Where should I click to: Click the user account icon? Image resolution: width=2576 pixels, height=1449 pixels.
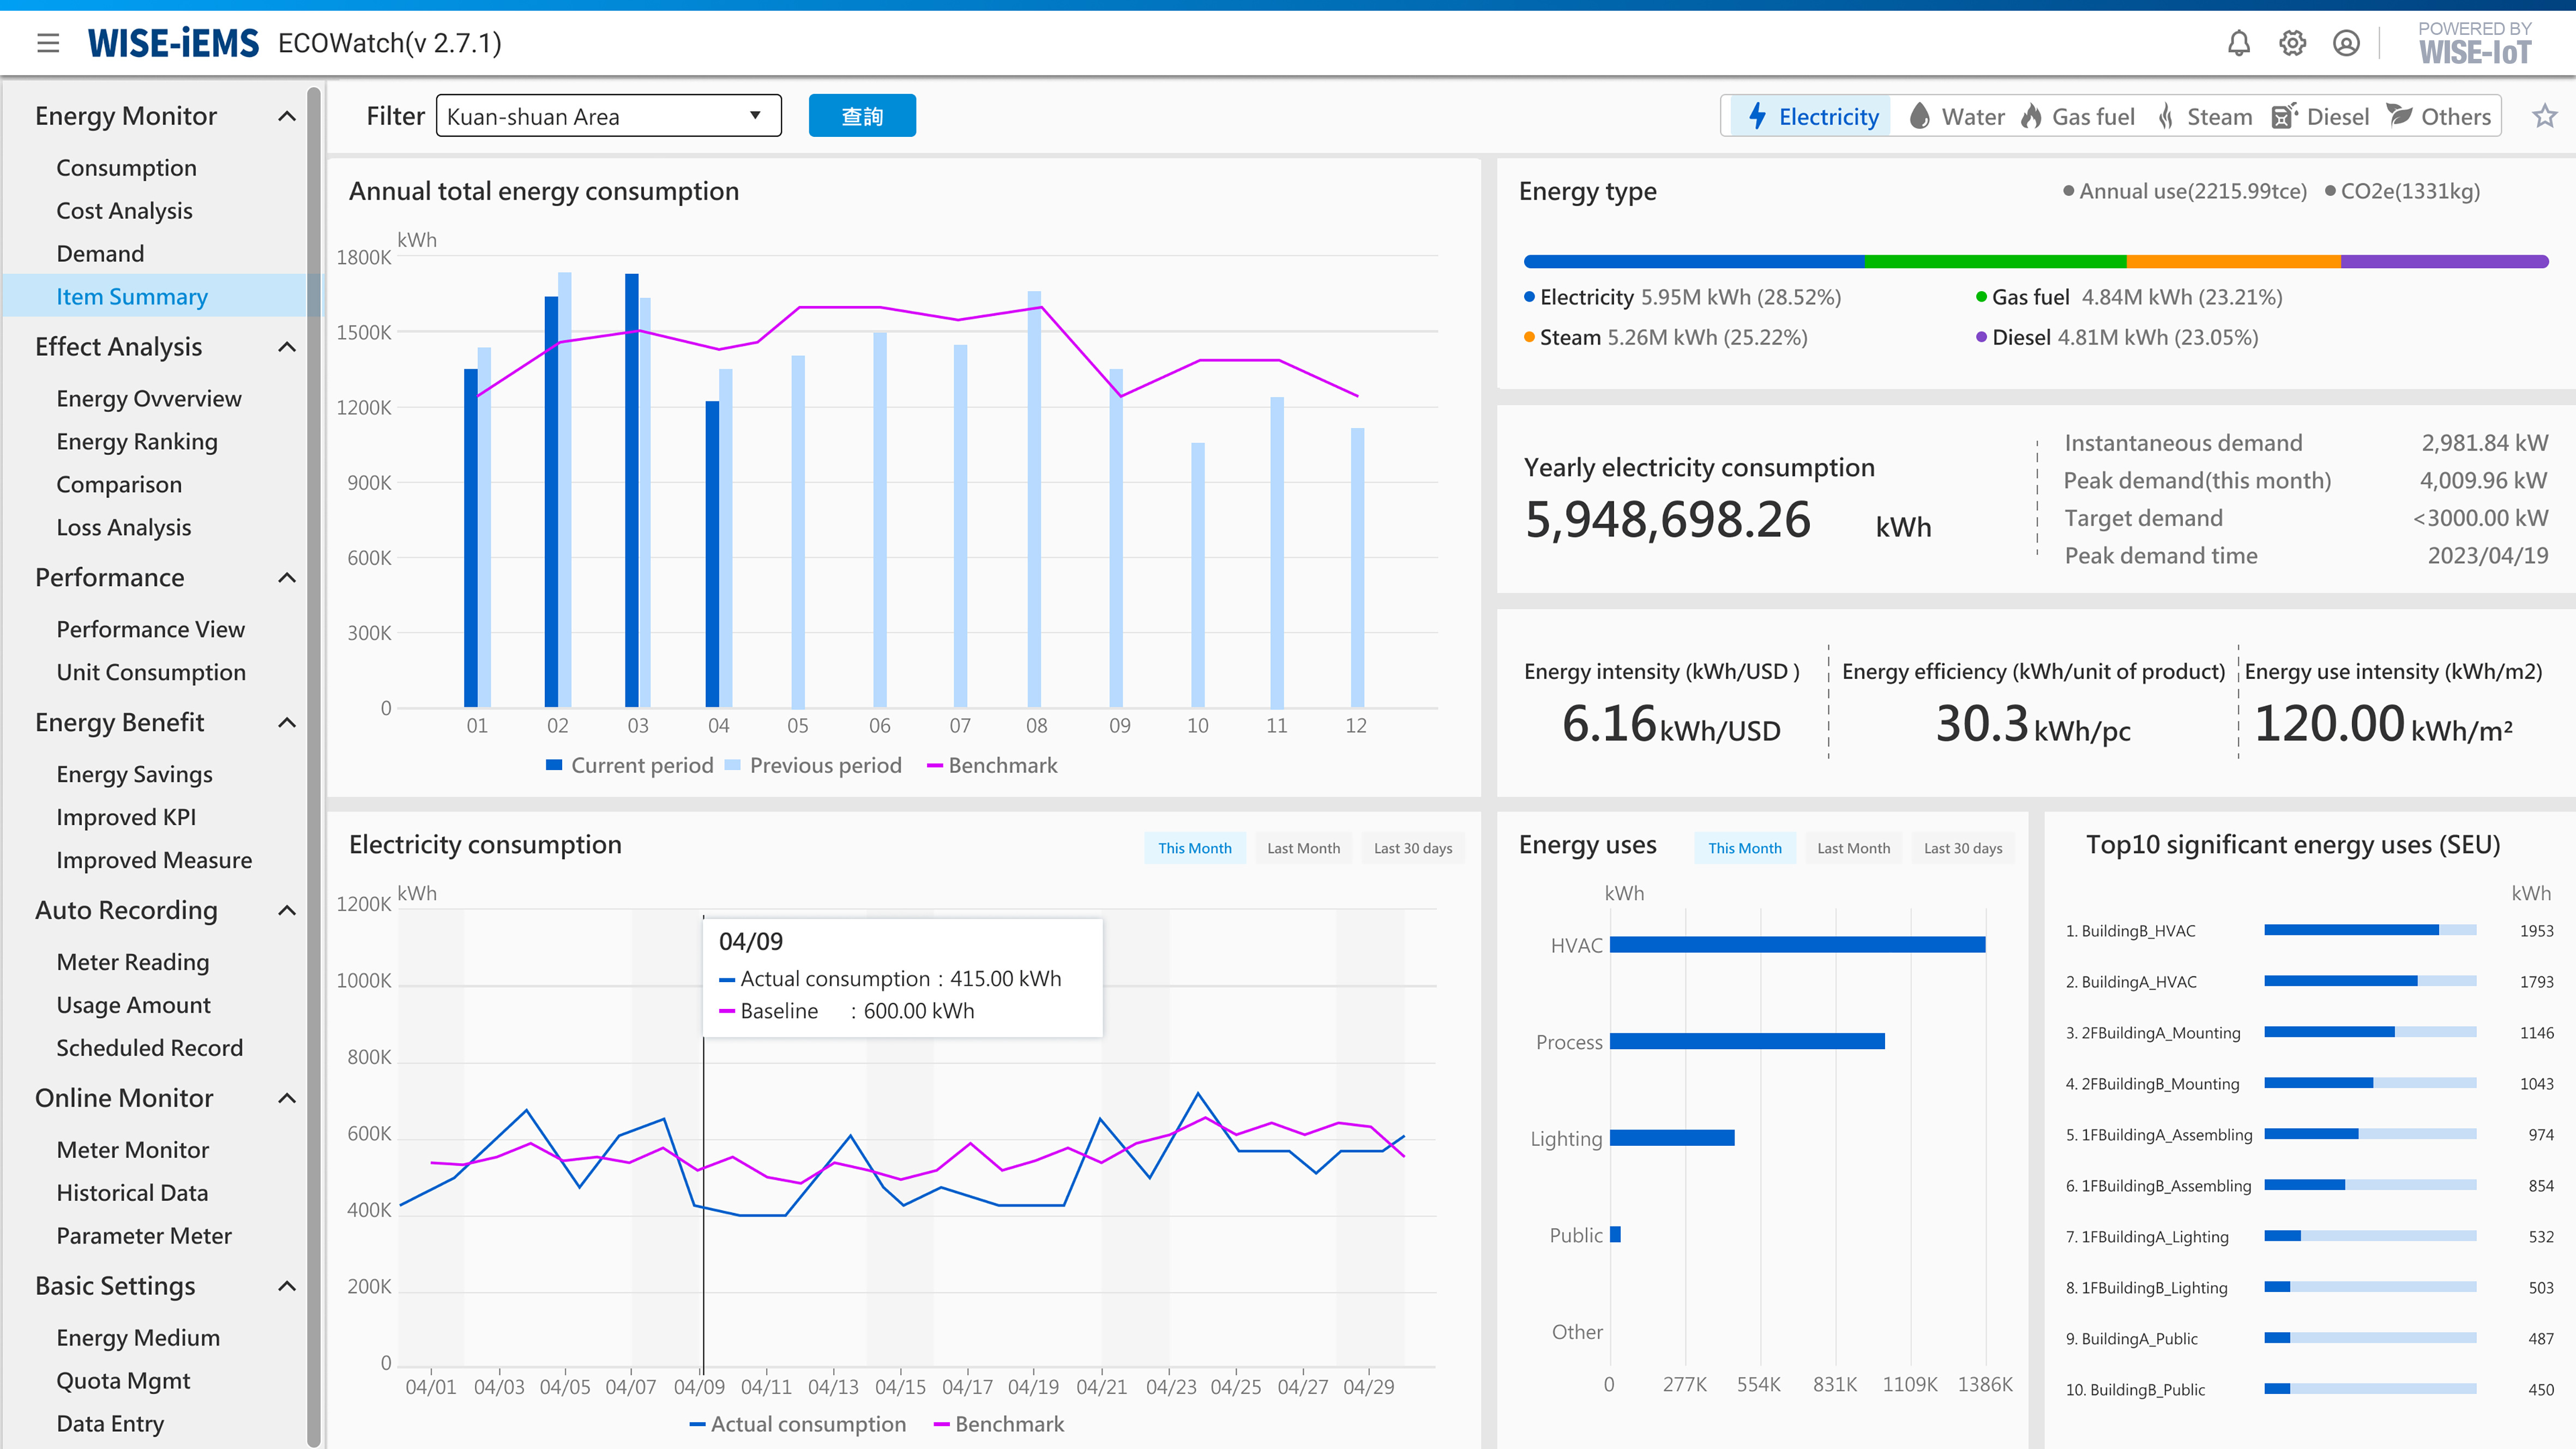(2346, 43)
